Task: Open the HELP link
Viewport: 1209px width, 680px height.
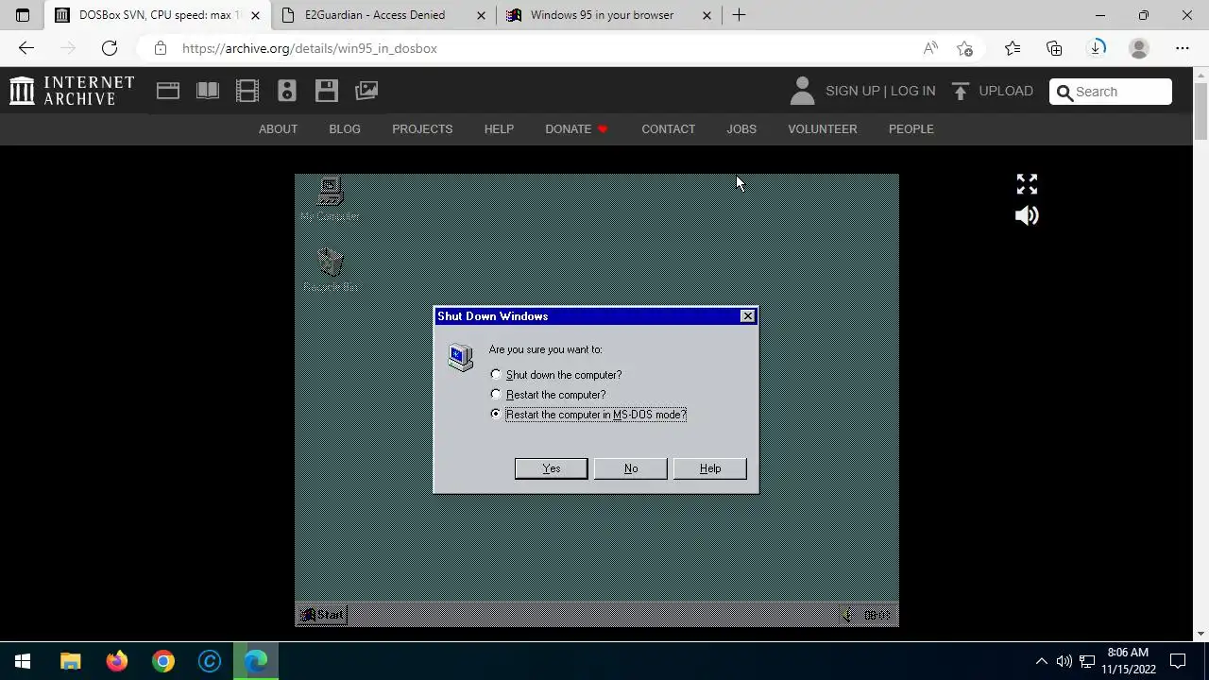Action: pos(499,128)
